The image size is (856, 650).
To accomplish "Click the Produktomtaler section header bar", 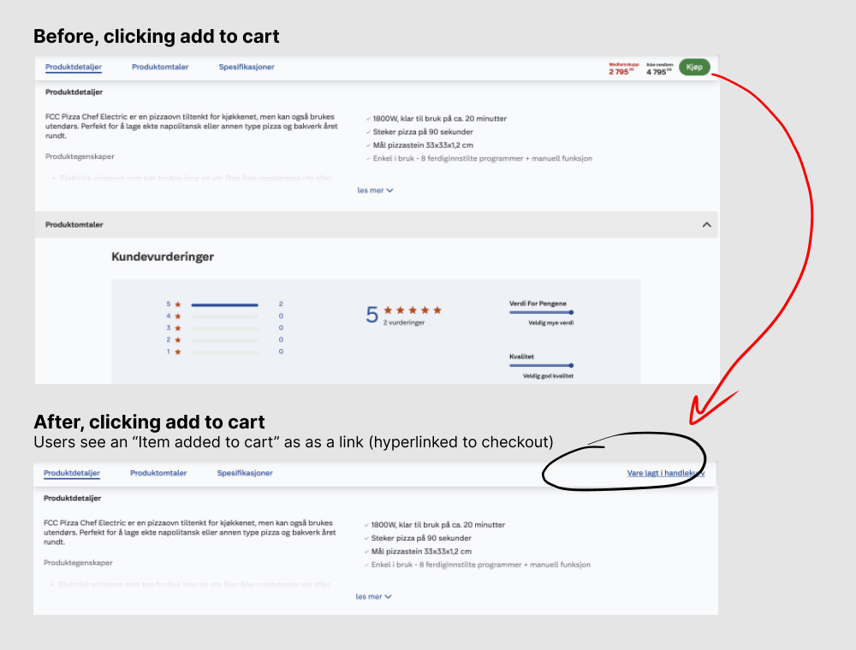I will point(376,225).
